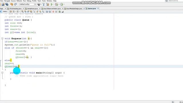Close the Exp13ObserverPattern.java tab
Image resolution: width=183 pixels, height=103 pixels.
coord(63,9)
